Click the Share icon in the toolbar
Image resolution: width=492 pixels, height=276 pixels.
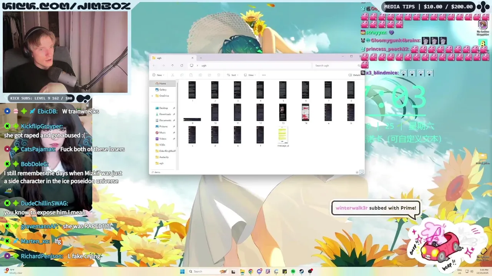[x=209, y=75]
